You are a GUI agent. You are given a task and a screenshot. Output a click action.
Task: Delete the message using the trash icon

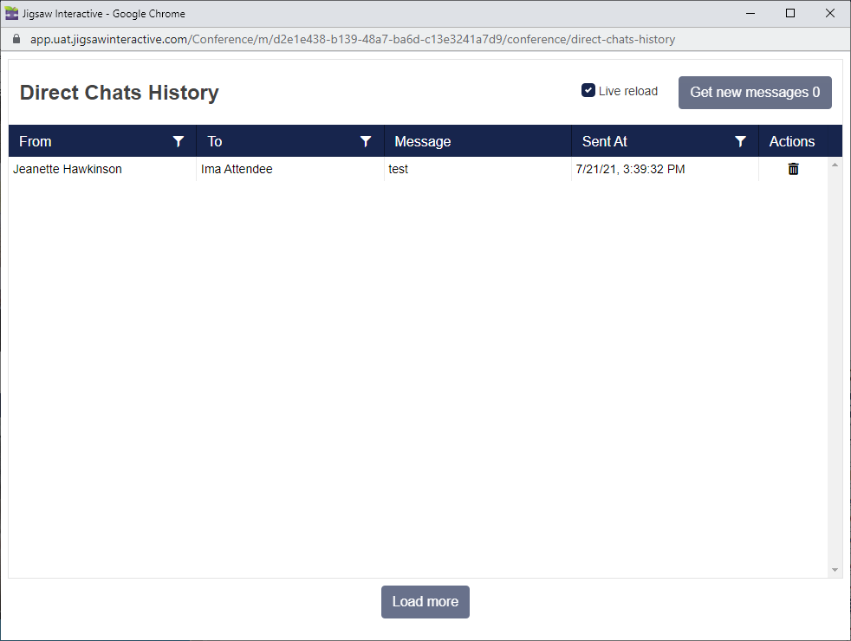(x=793, y=169)
